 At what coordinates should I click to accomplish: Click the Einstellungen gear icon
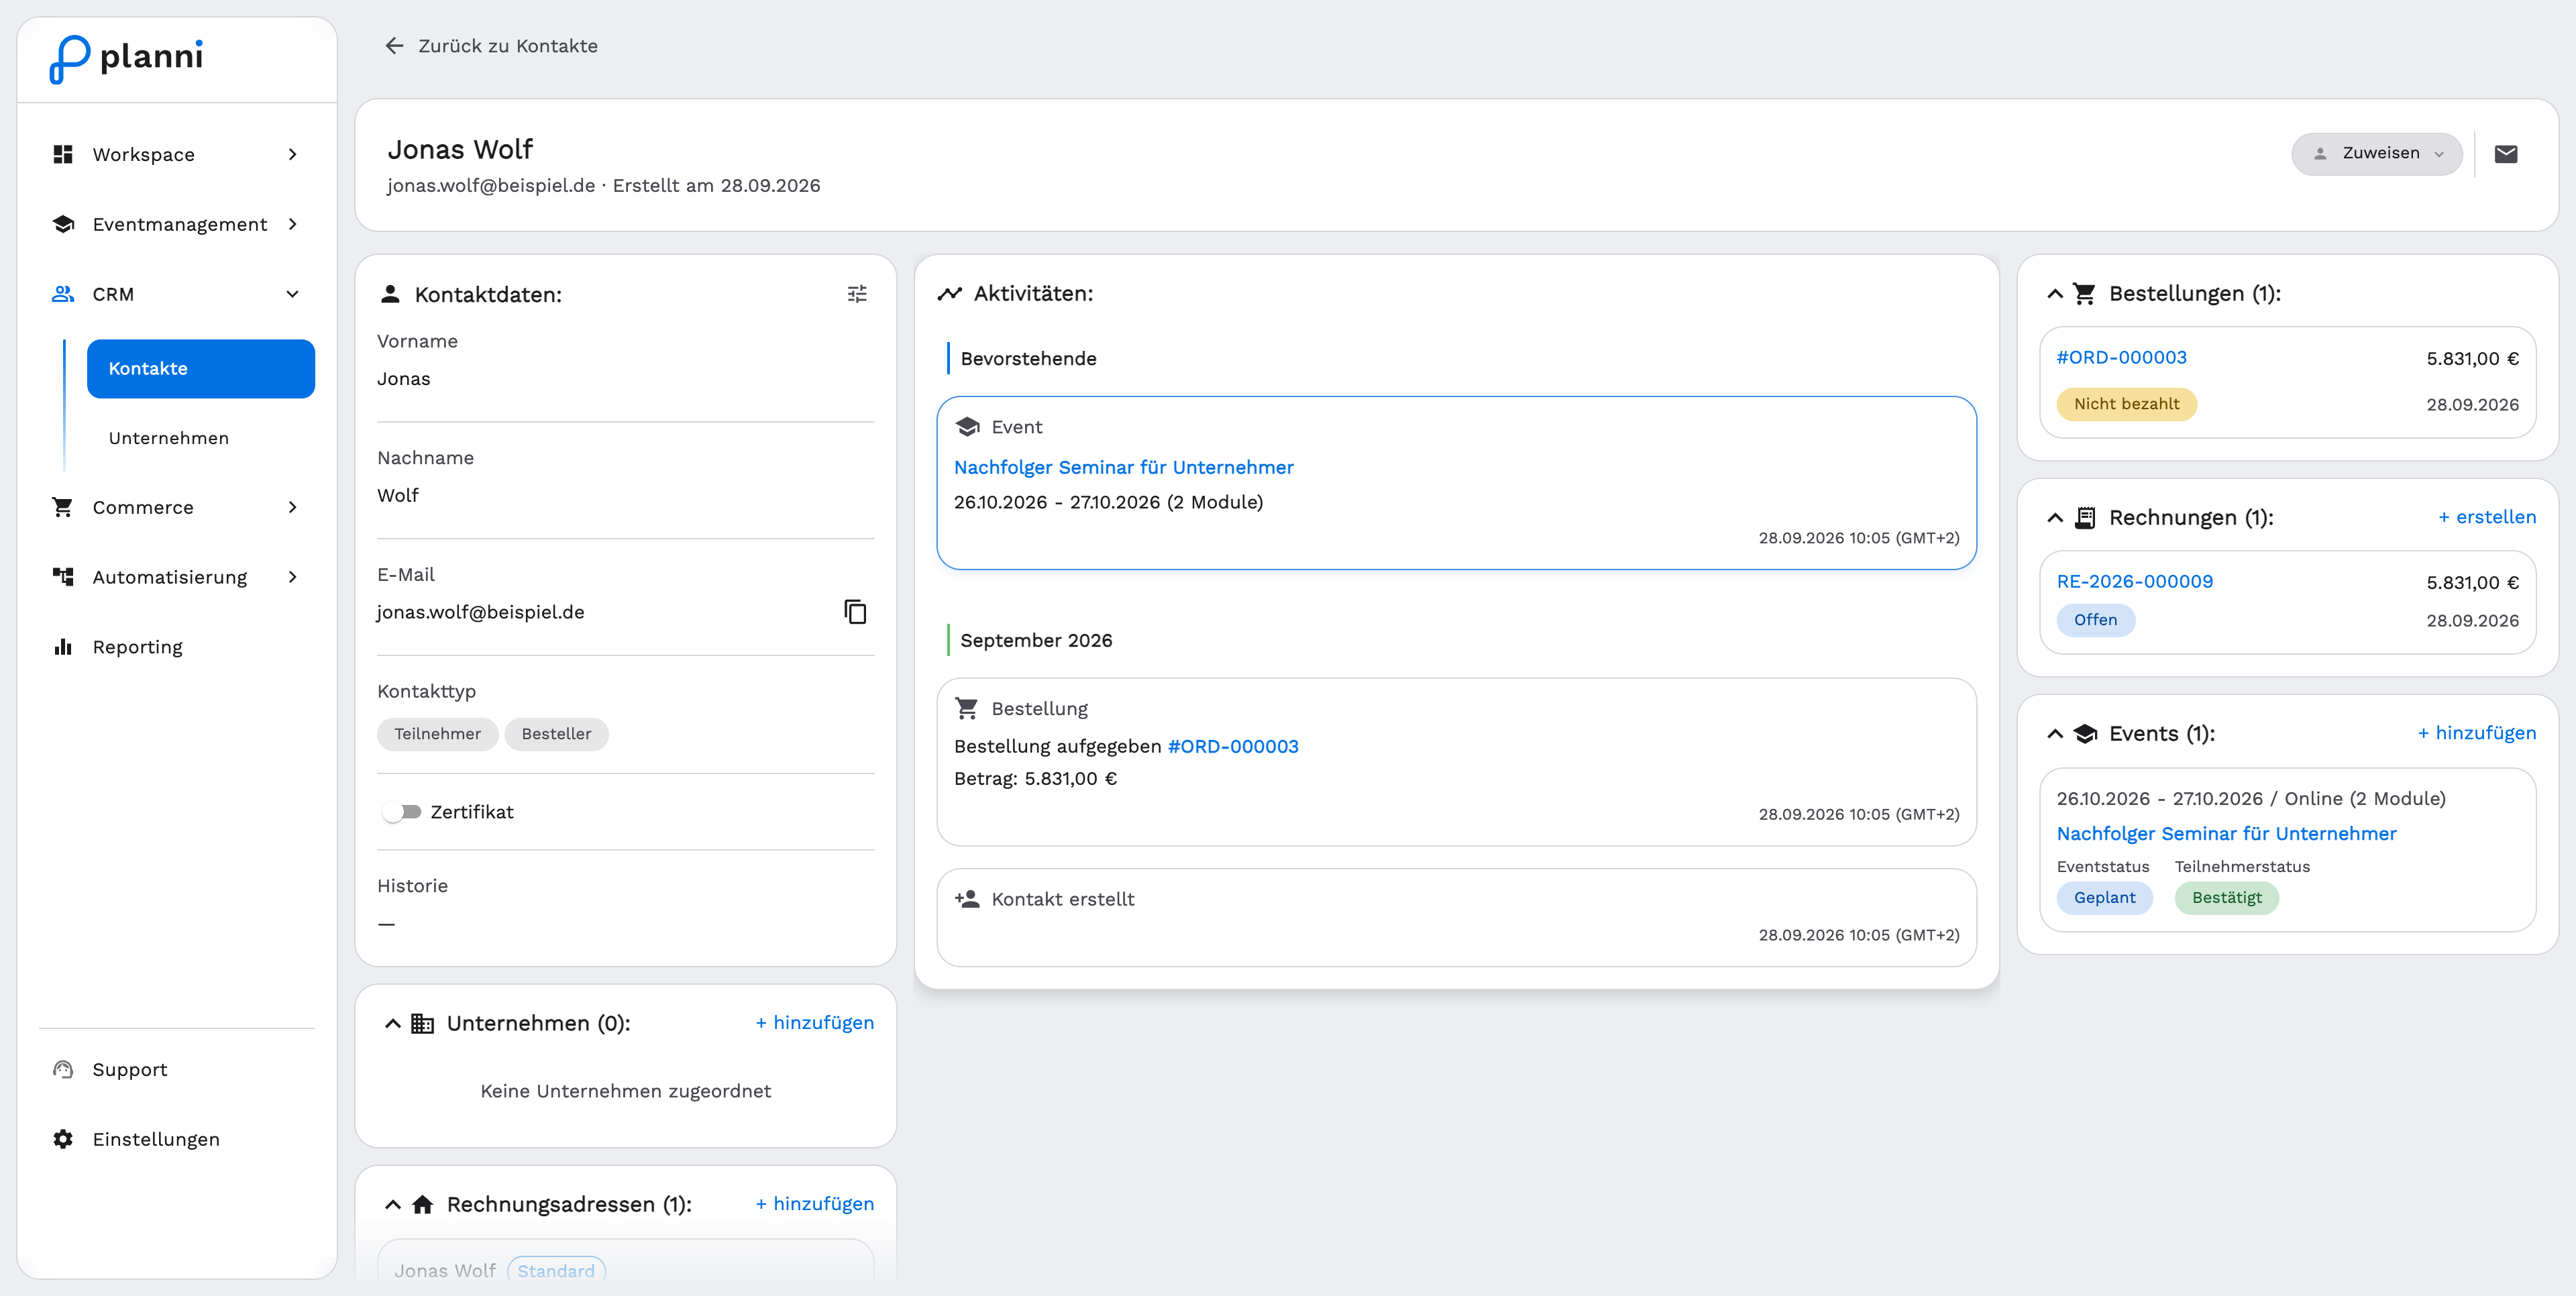(x=63, y=1139)
